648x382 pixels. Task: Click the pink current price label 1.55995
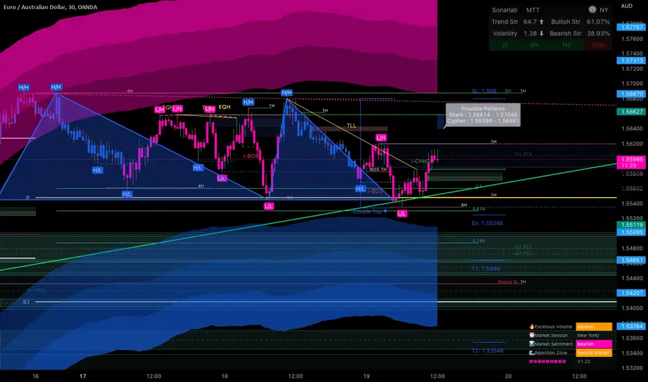[631, 159]
